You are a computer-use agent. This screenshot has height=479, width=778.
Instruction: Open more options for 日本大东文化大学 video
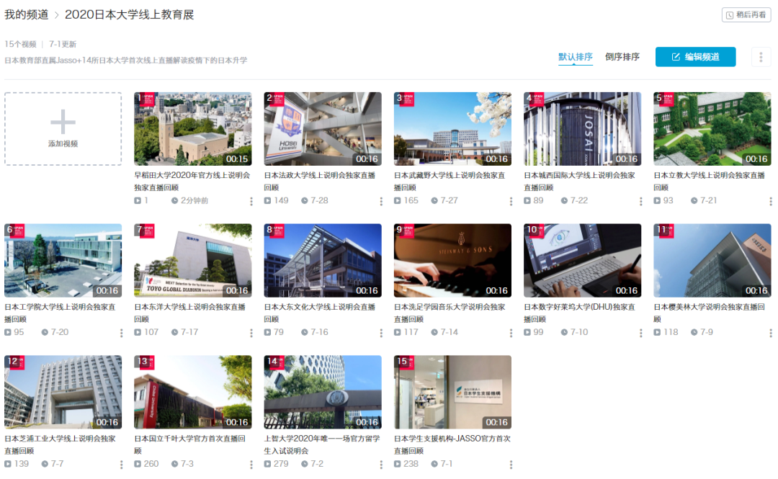click(381, 333)
